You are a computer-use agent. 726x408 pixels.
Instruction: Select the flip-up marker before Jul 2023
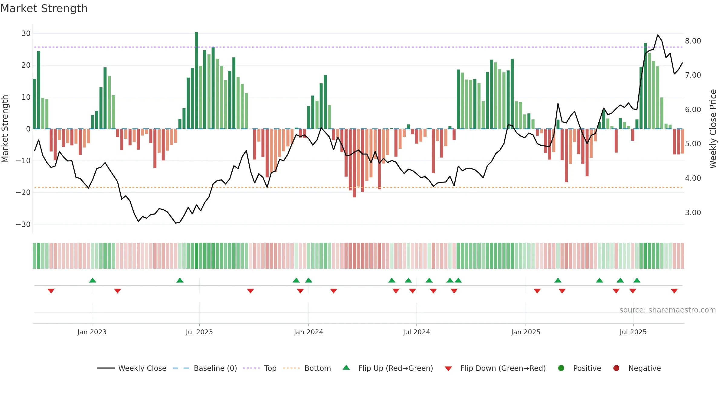coord(180,280)
